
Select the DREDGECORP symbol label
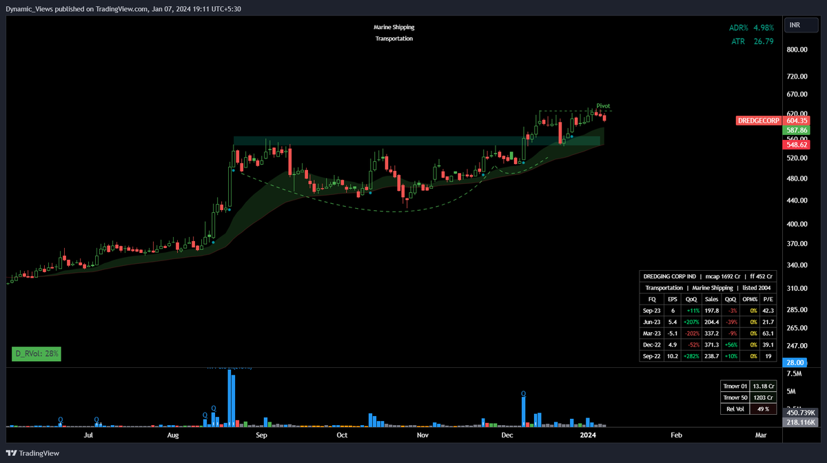pos(759,121)
